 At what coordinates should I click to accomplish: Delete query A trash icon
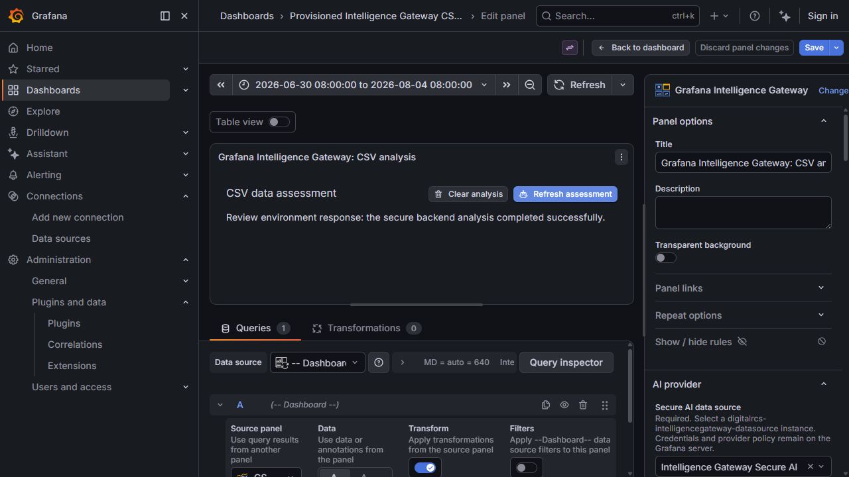(583, 405)
